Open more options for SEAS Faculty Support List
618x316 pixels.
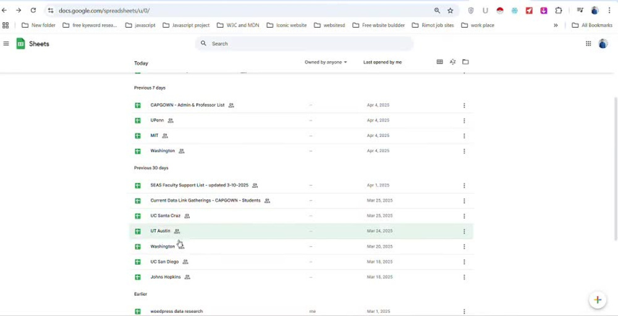(x=464, y=185)
